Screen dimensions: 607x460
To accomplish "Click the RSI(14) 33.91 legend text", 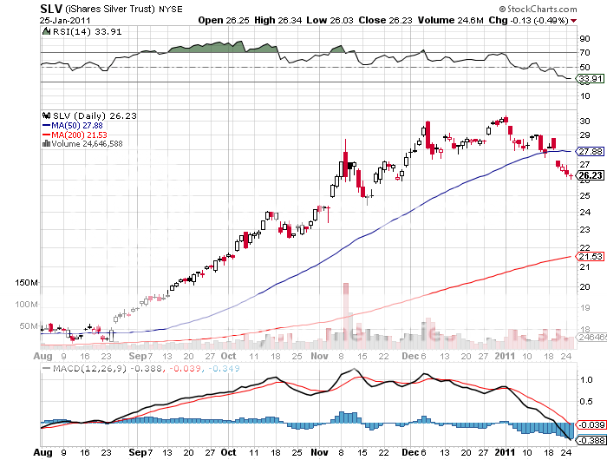I will coord(87,32).
